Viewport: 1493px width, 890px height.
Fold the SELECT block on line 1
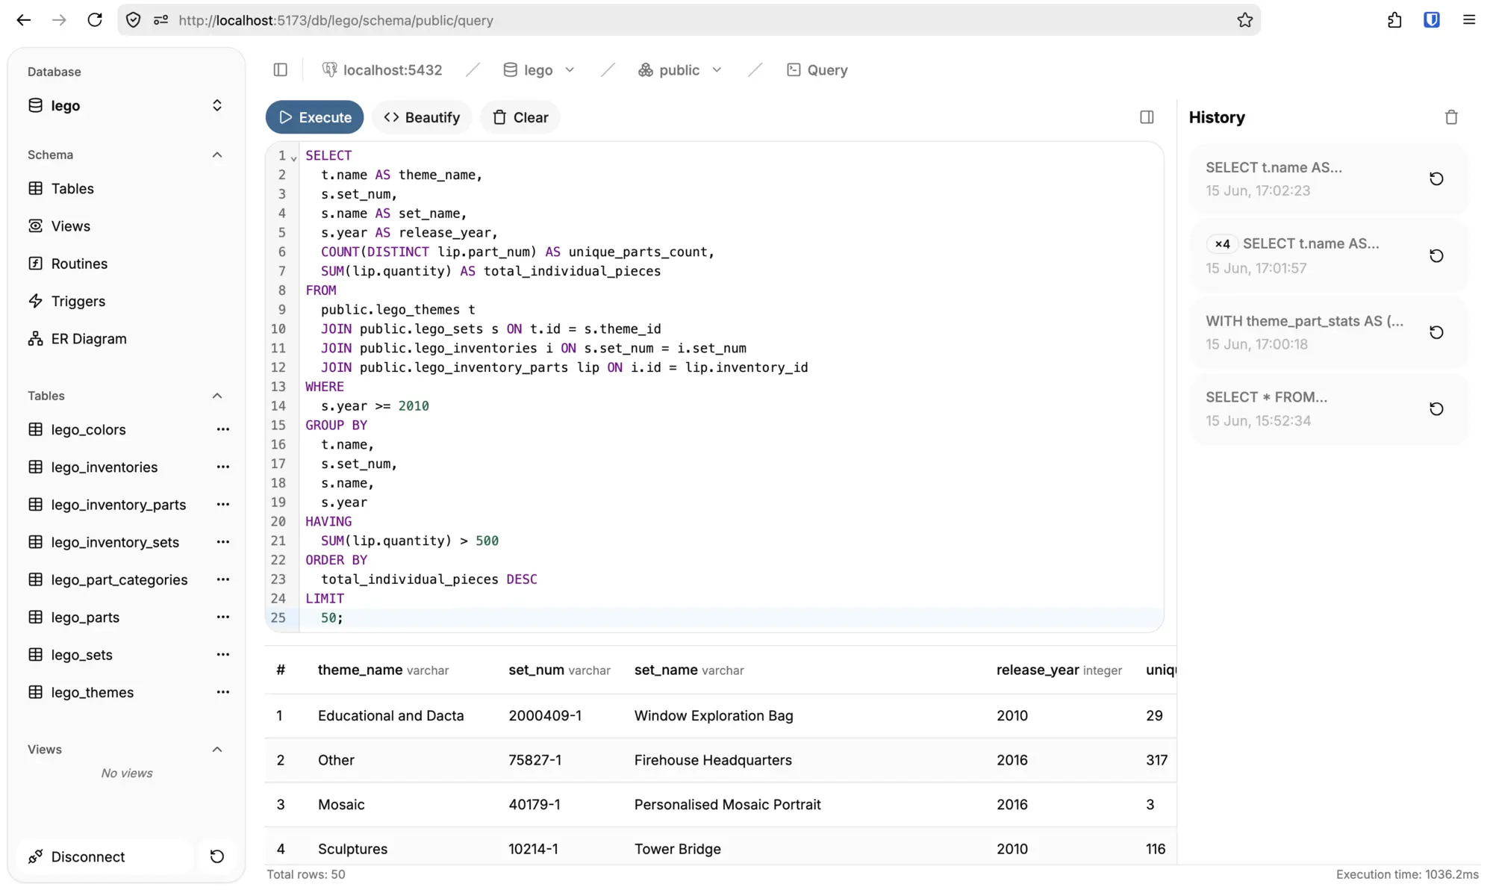tap(294, 158)
